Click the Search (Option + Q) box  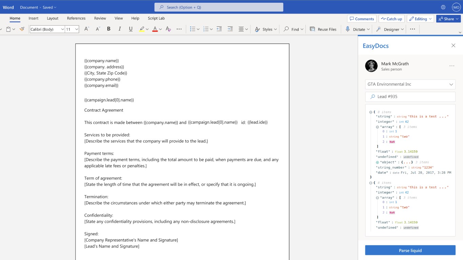[219, 7]
